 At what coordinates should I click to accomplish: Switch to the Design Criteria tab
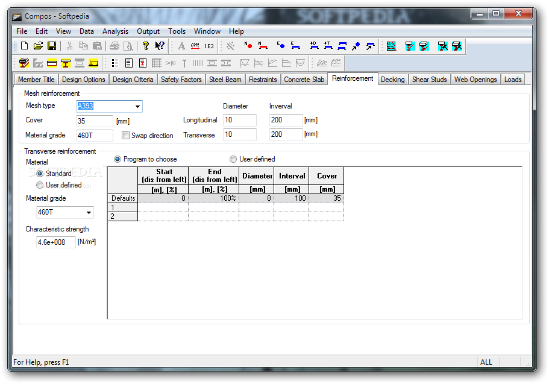click(133, 80)
